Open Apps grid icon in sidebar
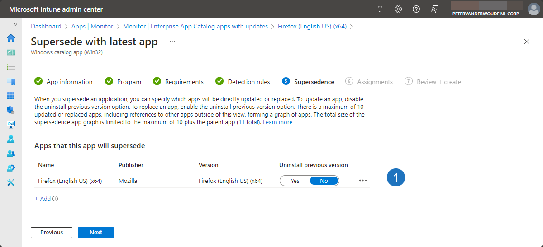 click(11, 96)
